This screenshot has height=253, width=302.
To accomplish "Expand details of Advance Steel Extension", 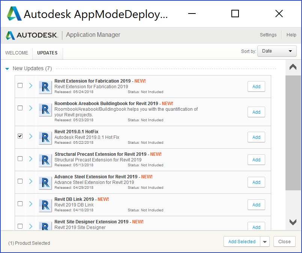I will point(31,181).
